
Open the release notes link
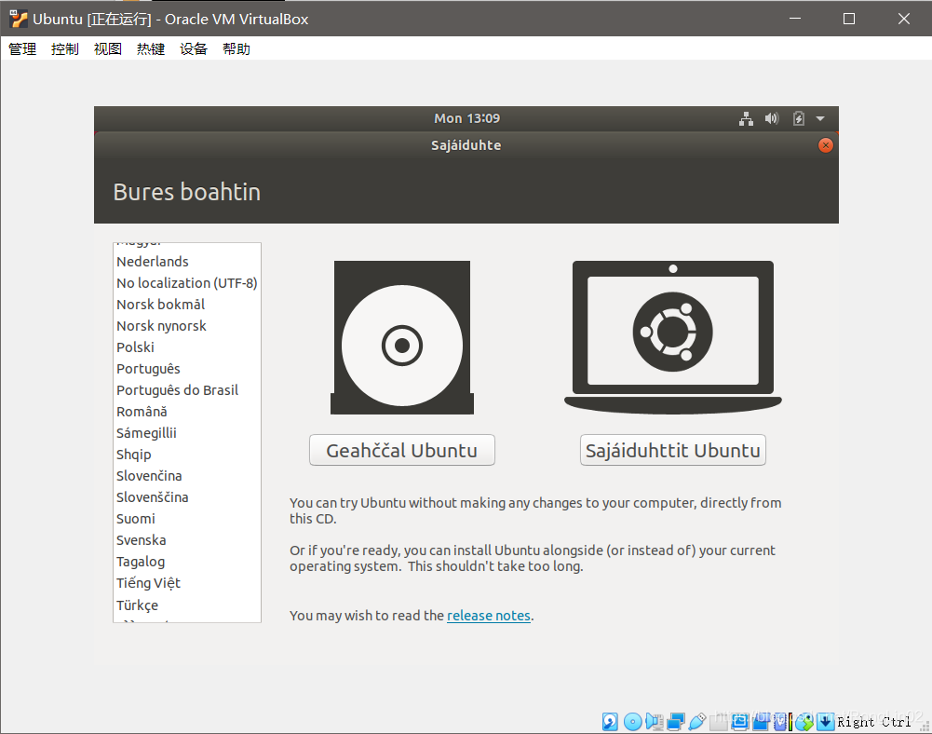(489, 616)
